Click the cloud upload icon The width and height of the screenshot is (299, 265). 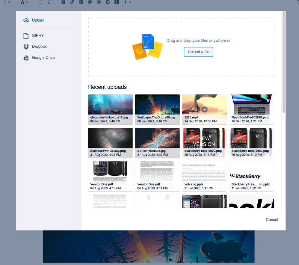[26, 20]
